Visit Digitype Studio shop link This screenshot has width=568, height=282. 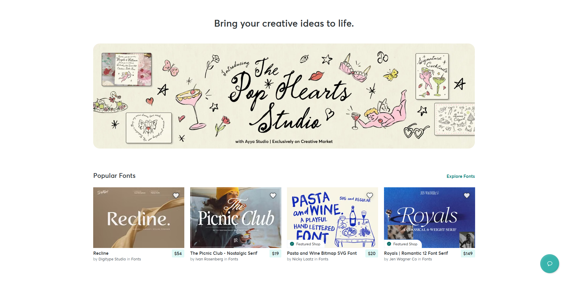tap(112, 259)
